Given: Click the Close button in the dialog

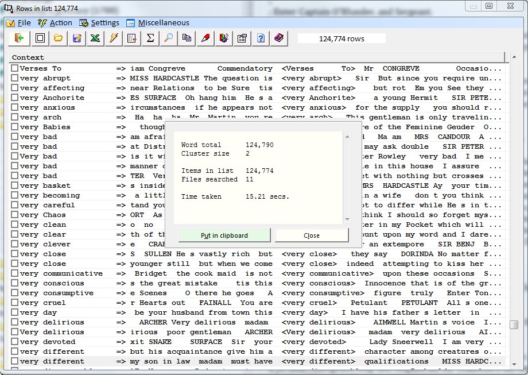Looking at the screenshot, I should pyautogui.click(x=312, y=235).
